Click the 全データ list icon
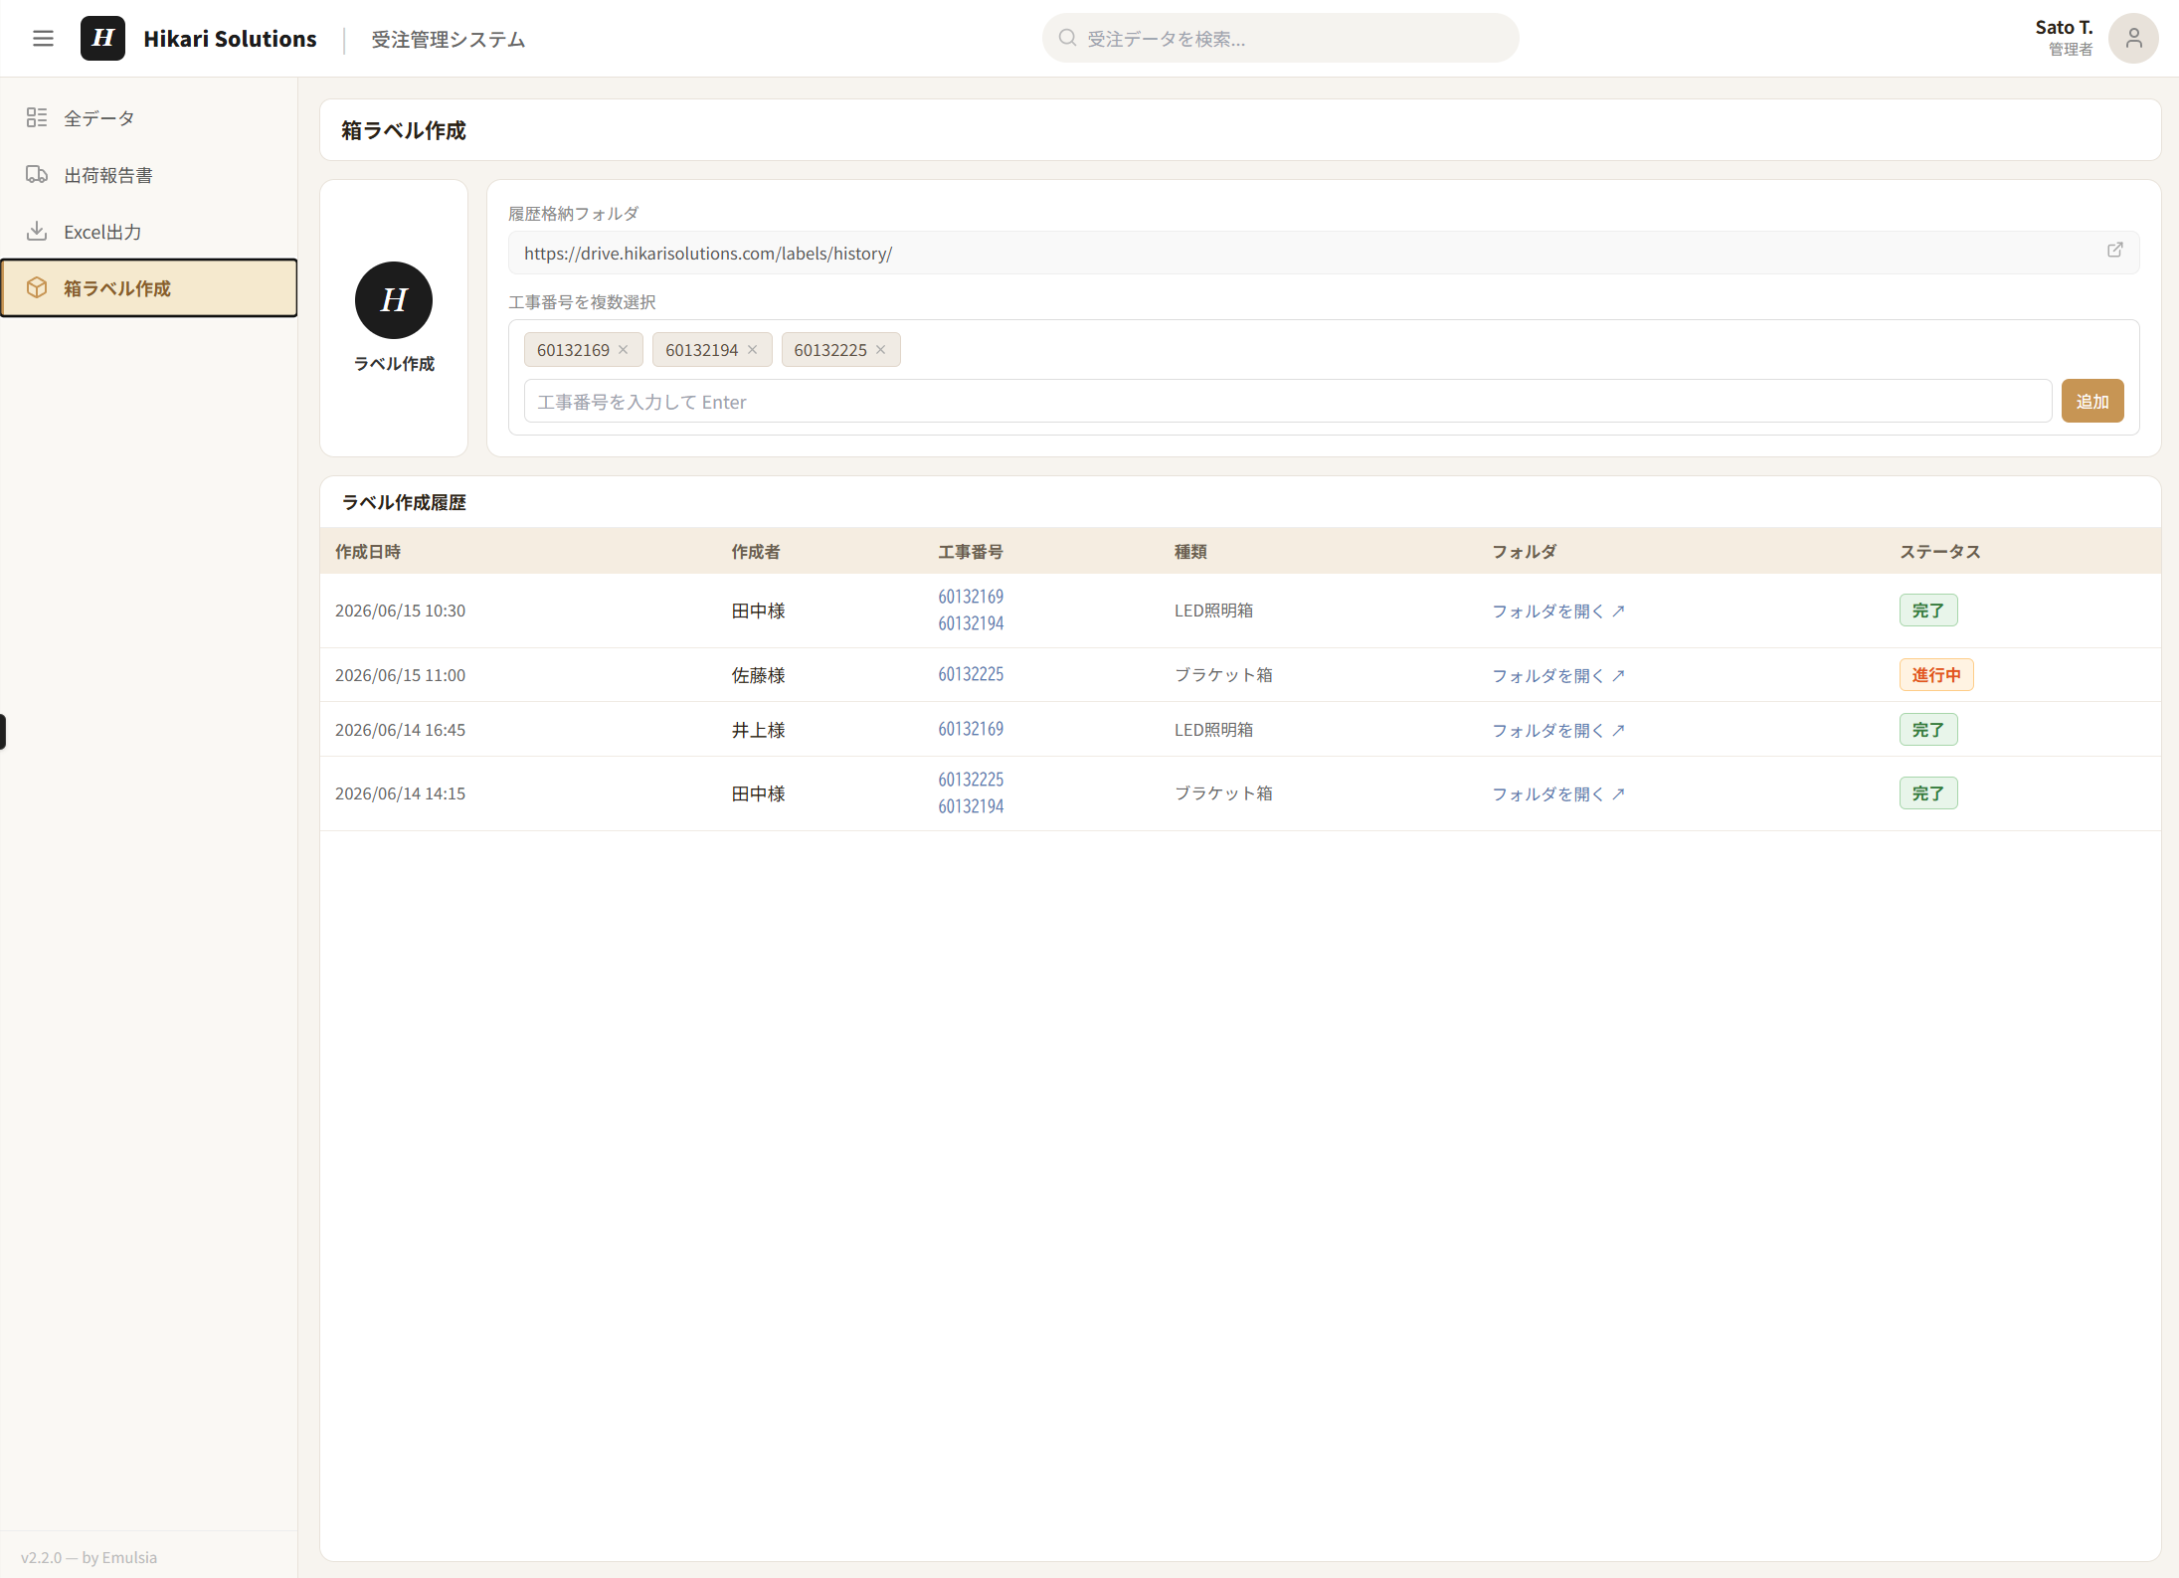Viewport: 2179px width, 1578px height. pyautogui.click(x=37, y=117)
